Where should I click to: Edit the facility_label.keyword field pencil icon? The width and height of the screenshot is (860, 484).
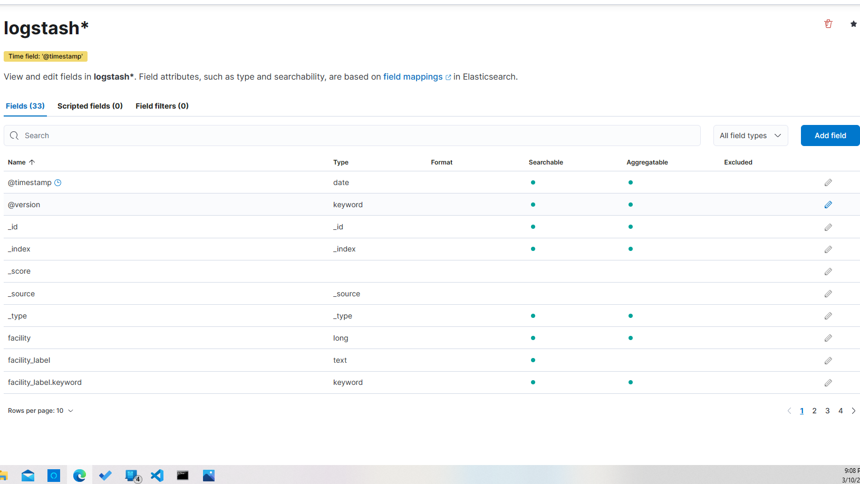[x=828, y=383]
